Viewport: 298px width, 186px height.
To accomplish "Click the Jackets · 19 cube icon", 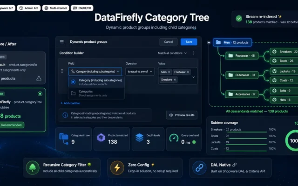I will pyautogui.click(x=274, y=71).
